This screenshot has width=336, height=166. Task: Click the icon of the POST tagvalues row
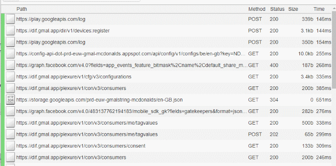click(x=10, y=134)
